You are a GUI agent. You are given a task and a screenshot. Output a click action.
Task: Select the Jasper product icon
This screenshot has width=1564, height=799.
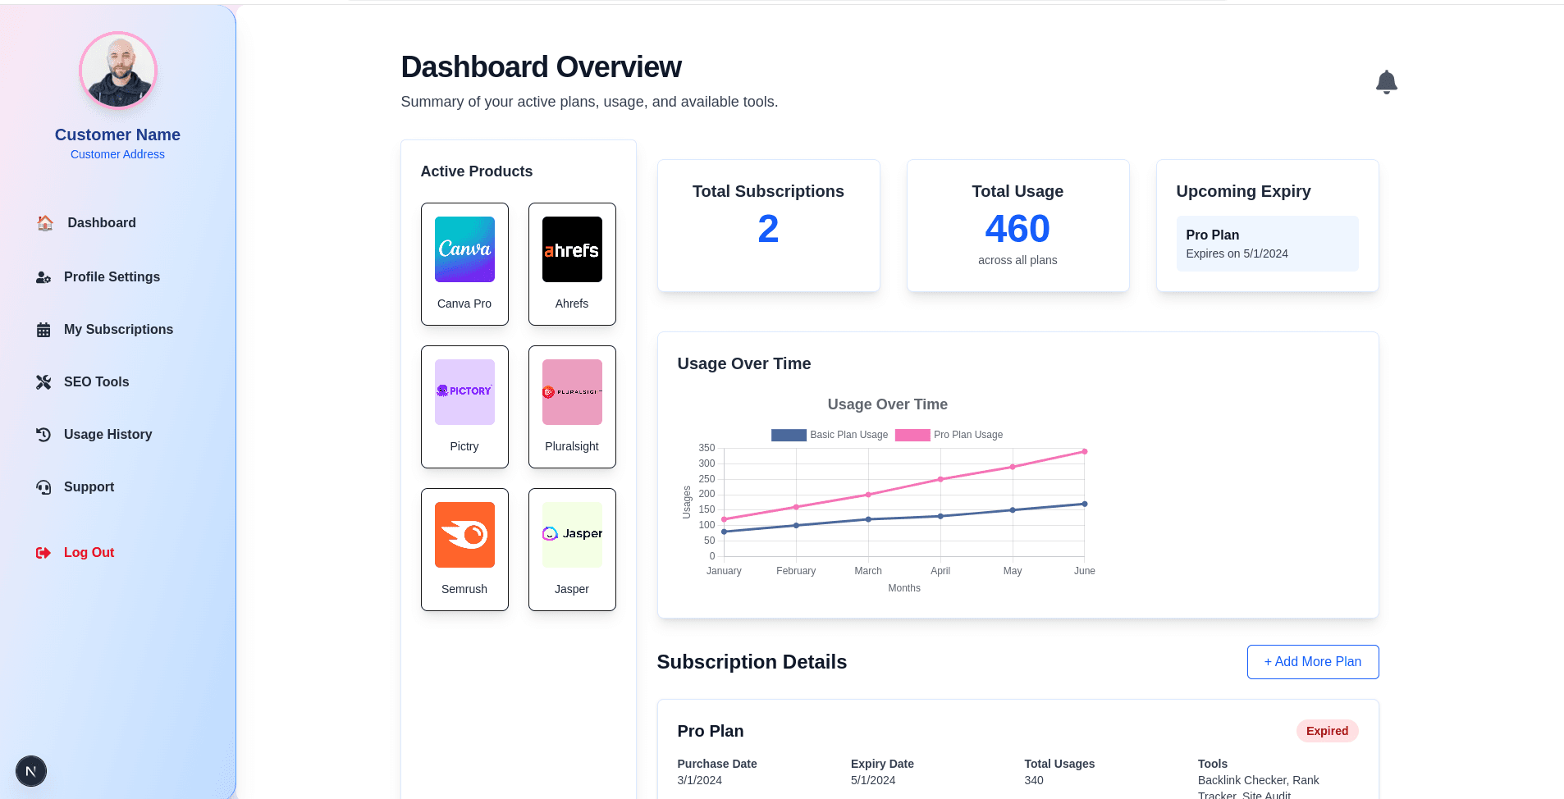tap(572, 535)
